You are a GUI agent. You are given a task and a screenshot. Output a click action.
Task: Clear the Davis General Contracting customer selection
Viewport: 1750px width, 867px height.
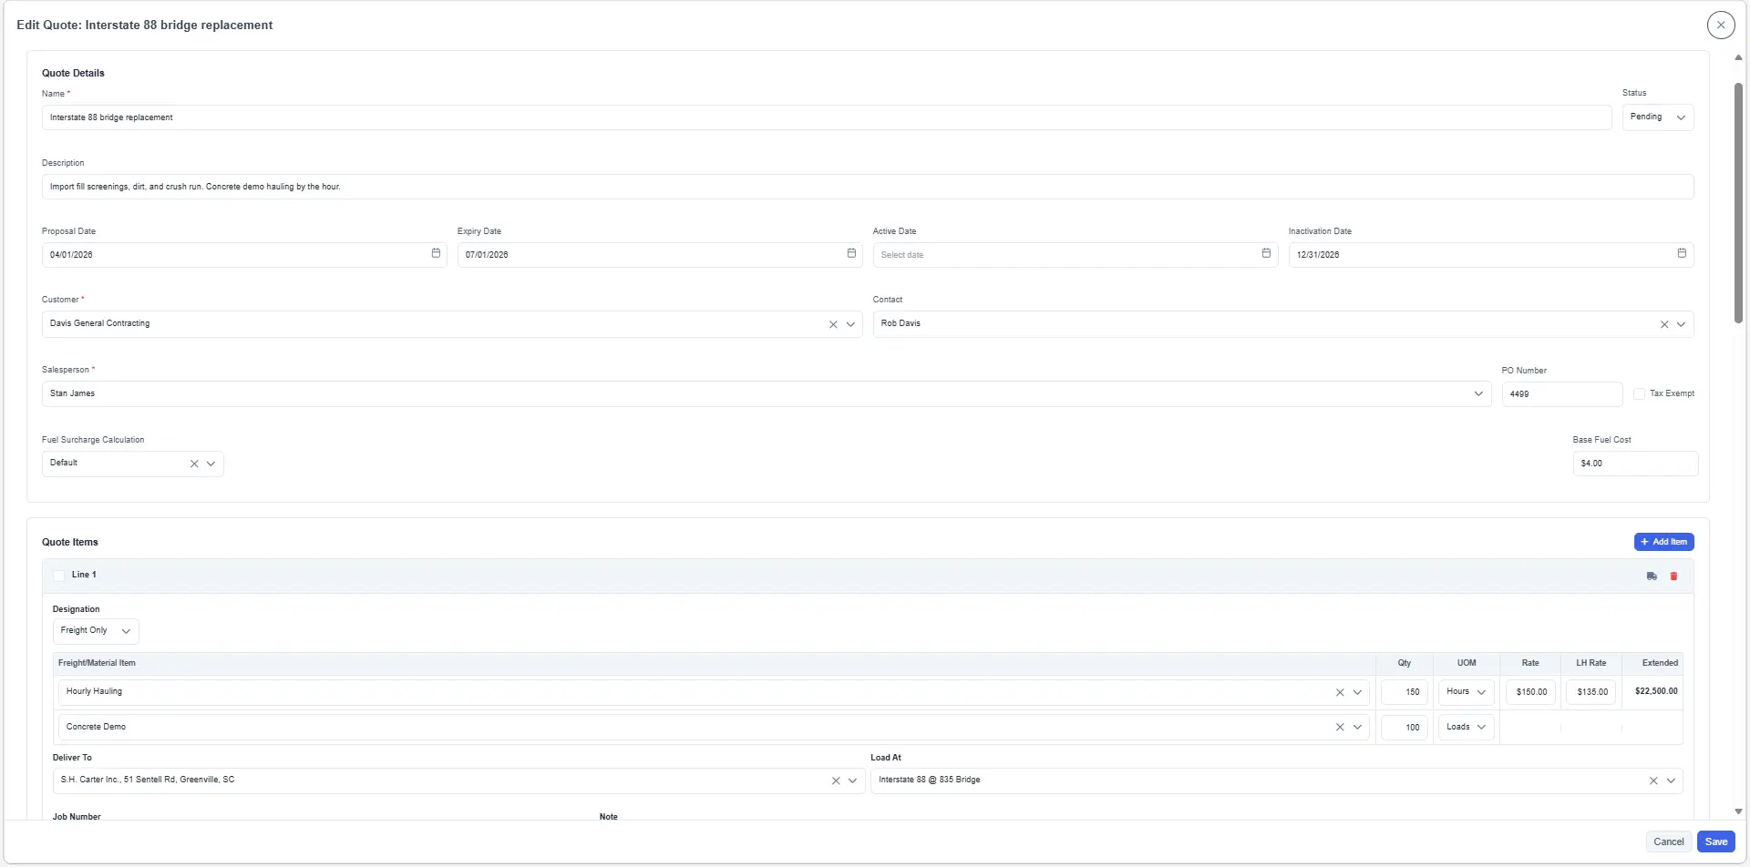pos(833,325)
